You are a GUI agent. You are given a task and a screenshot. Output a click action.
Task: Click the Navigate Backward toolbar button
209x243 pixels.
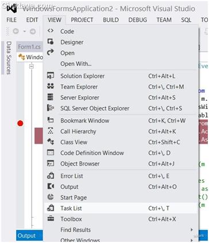(x=16, y=31)
